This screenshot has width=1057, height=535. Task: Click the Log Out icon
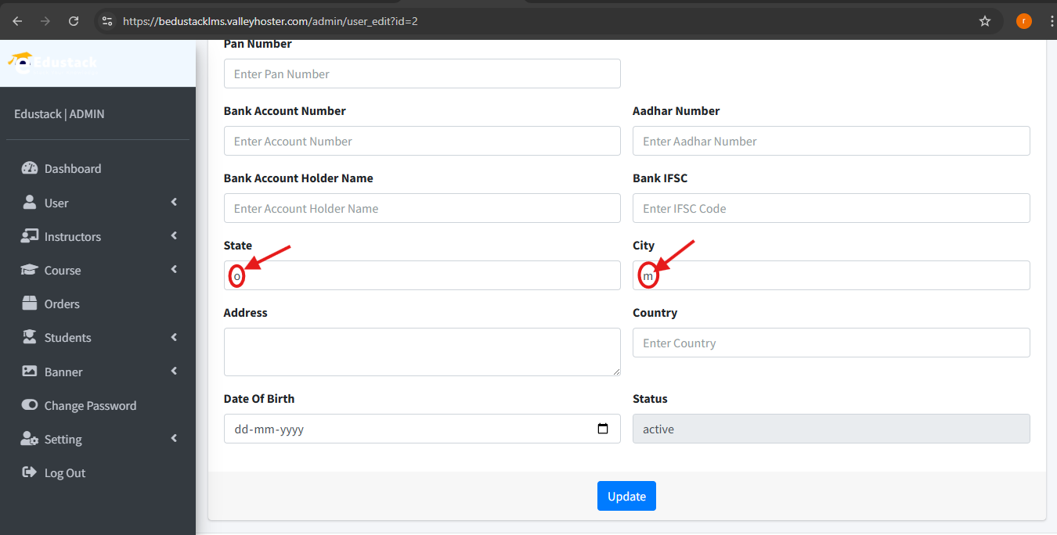coord(30,472)
